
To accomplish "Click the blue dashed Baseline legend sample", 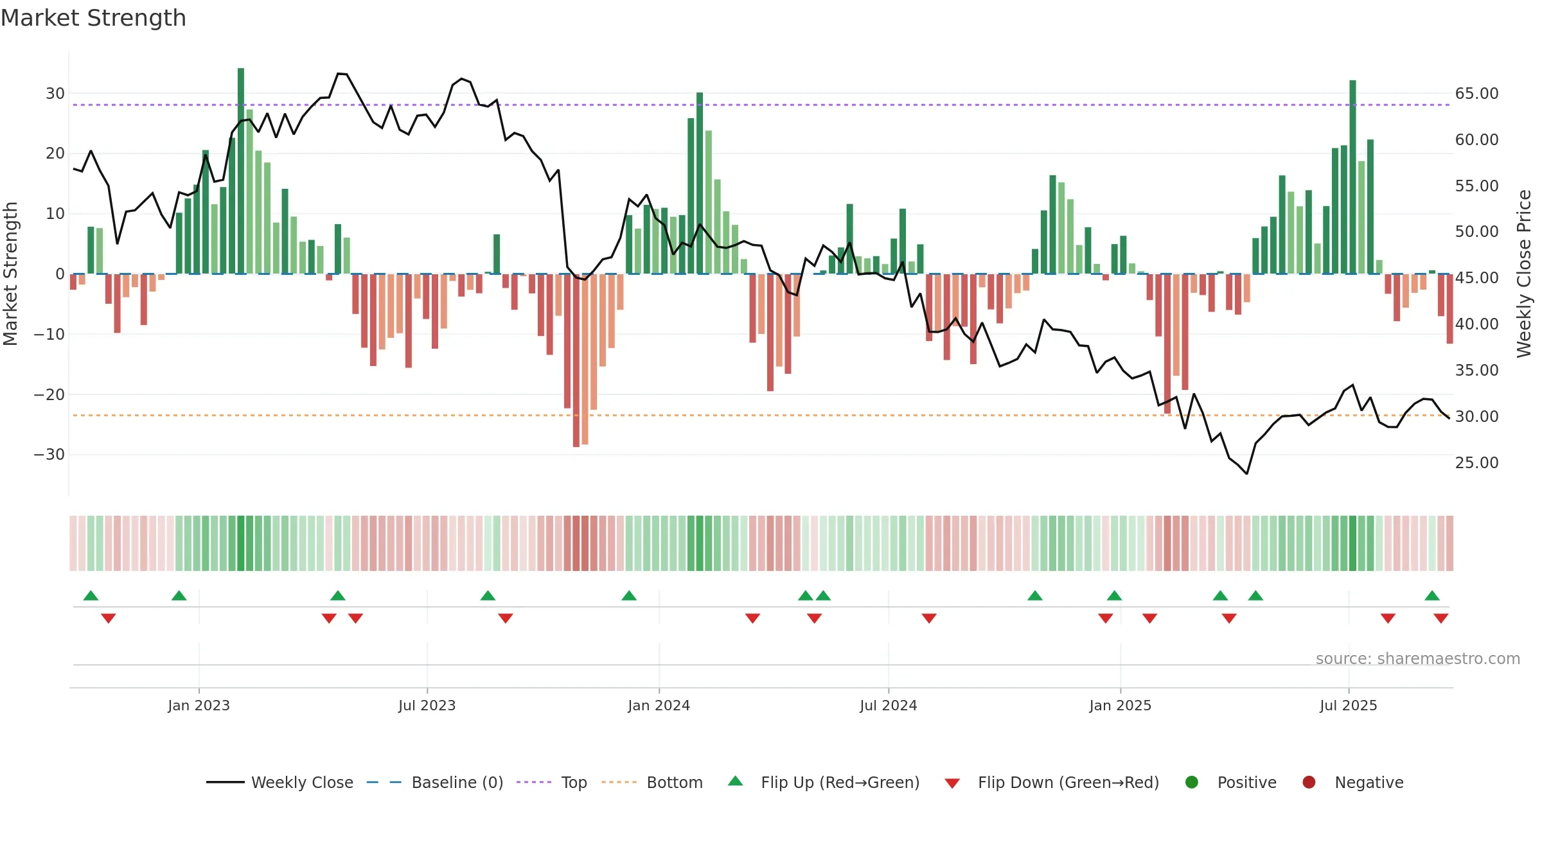I will (384, 782).
